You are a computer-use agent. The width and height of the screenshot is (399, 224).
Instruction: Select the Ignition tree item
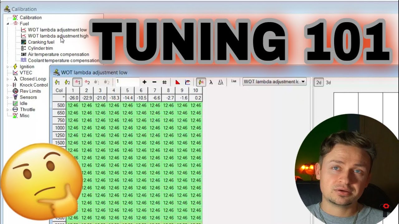27,67
